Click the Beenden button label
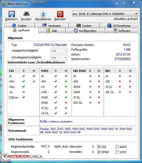 (60, 19)
